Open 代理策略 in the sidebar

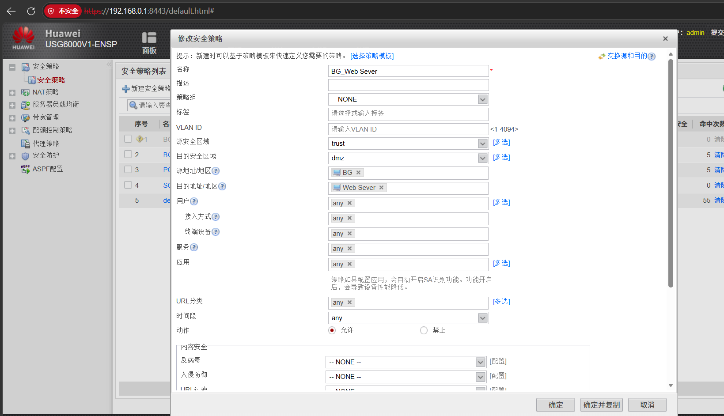click(45, 144)
